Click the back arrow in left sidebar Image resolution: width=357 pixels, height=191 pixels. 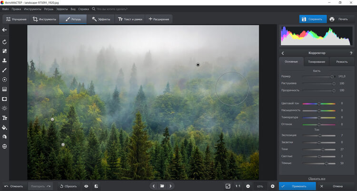coord(4,30)
